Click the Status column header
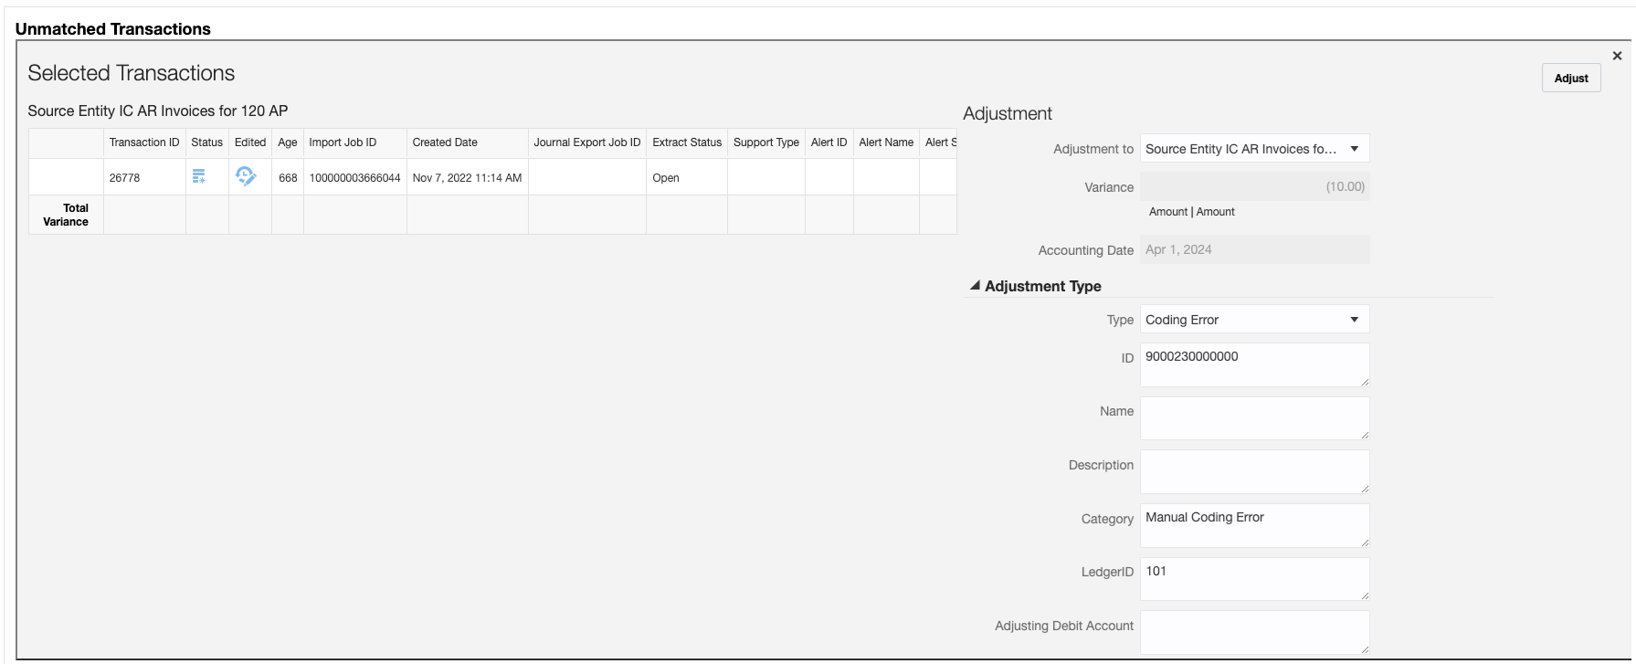 coord(207,142)
